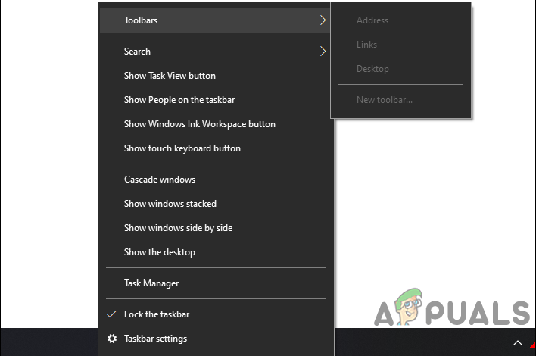Select Show windows stacked
The image size is (536, 356).
[170, 204]
